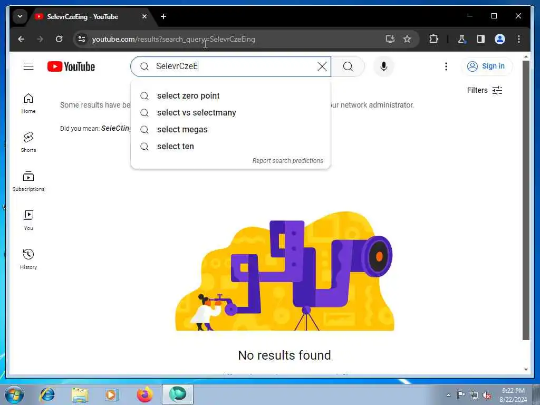Open YouTube hamburger guide menu

pyautogui.click(x=28, y=66)
